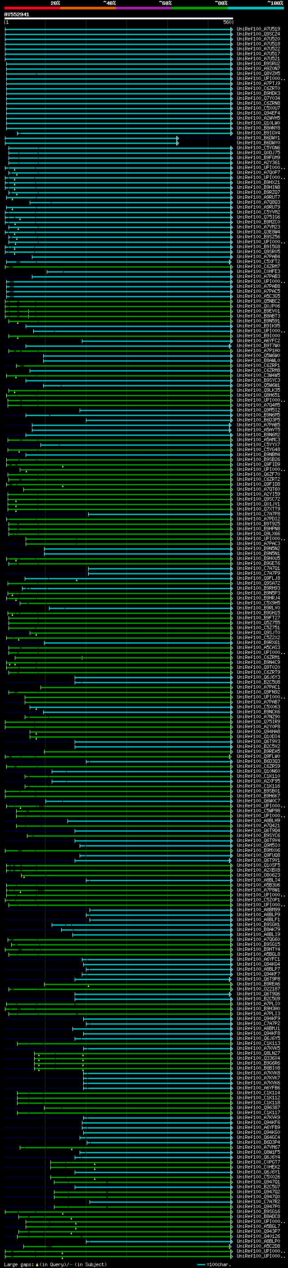The width and height of the screenshot is (288, 1268).
Task: Click the UniRef100_Q5W6W0 label
Action: tap(258, 355)
